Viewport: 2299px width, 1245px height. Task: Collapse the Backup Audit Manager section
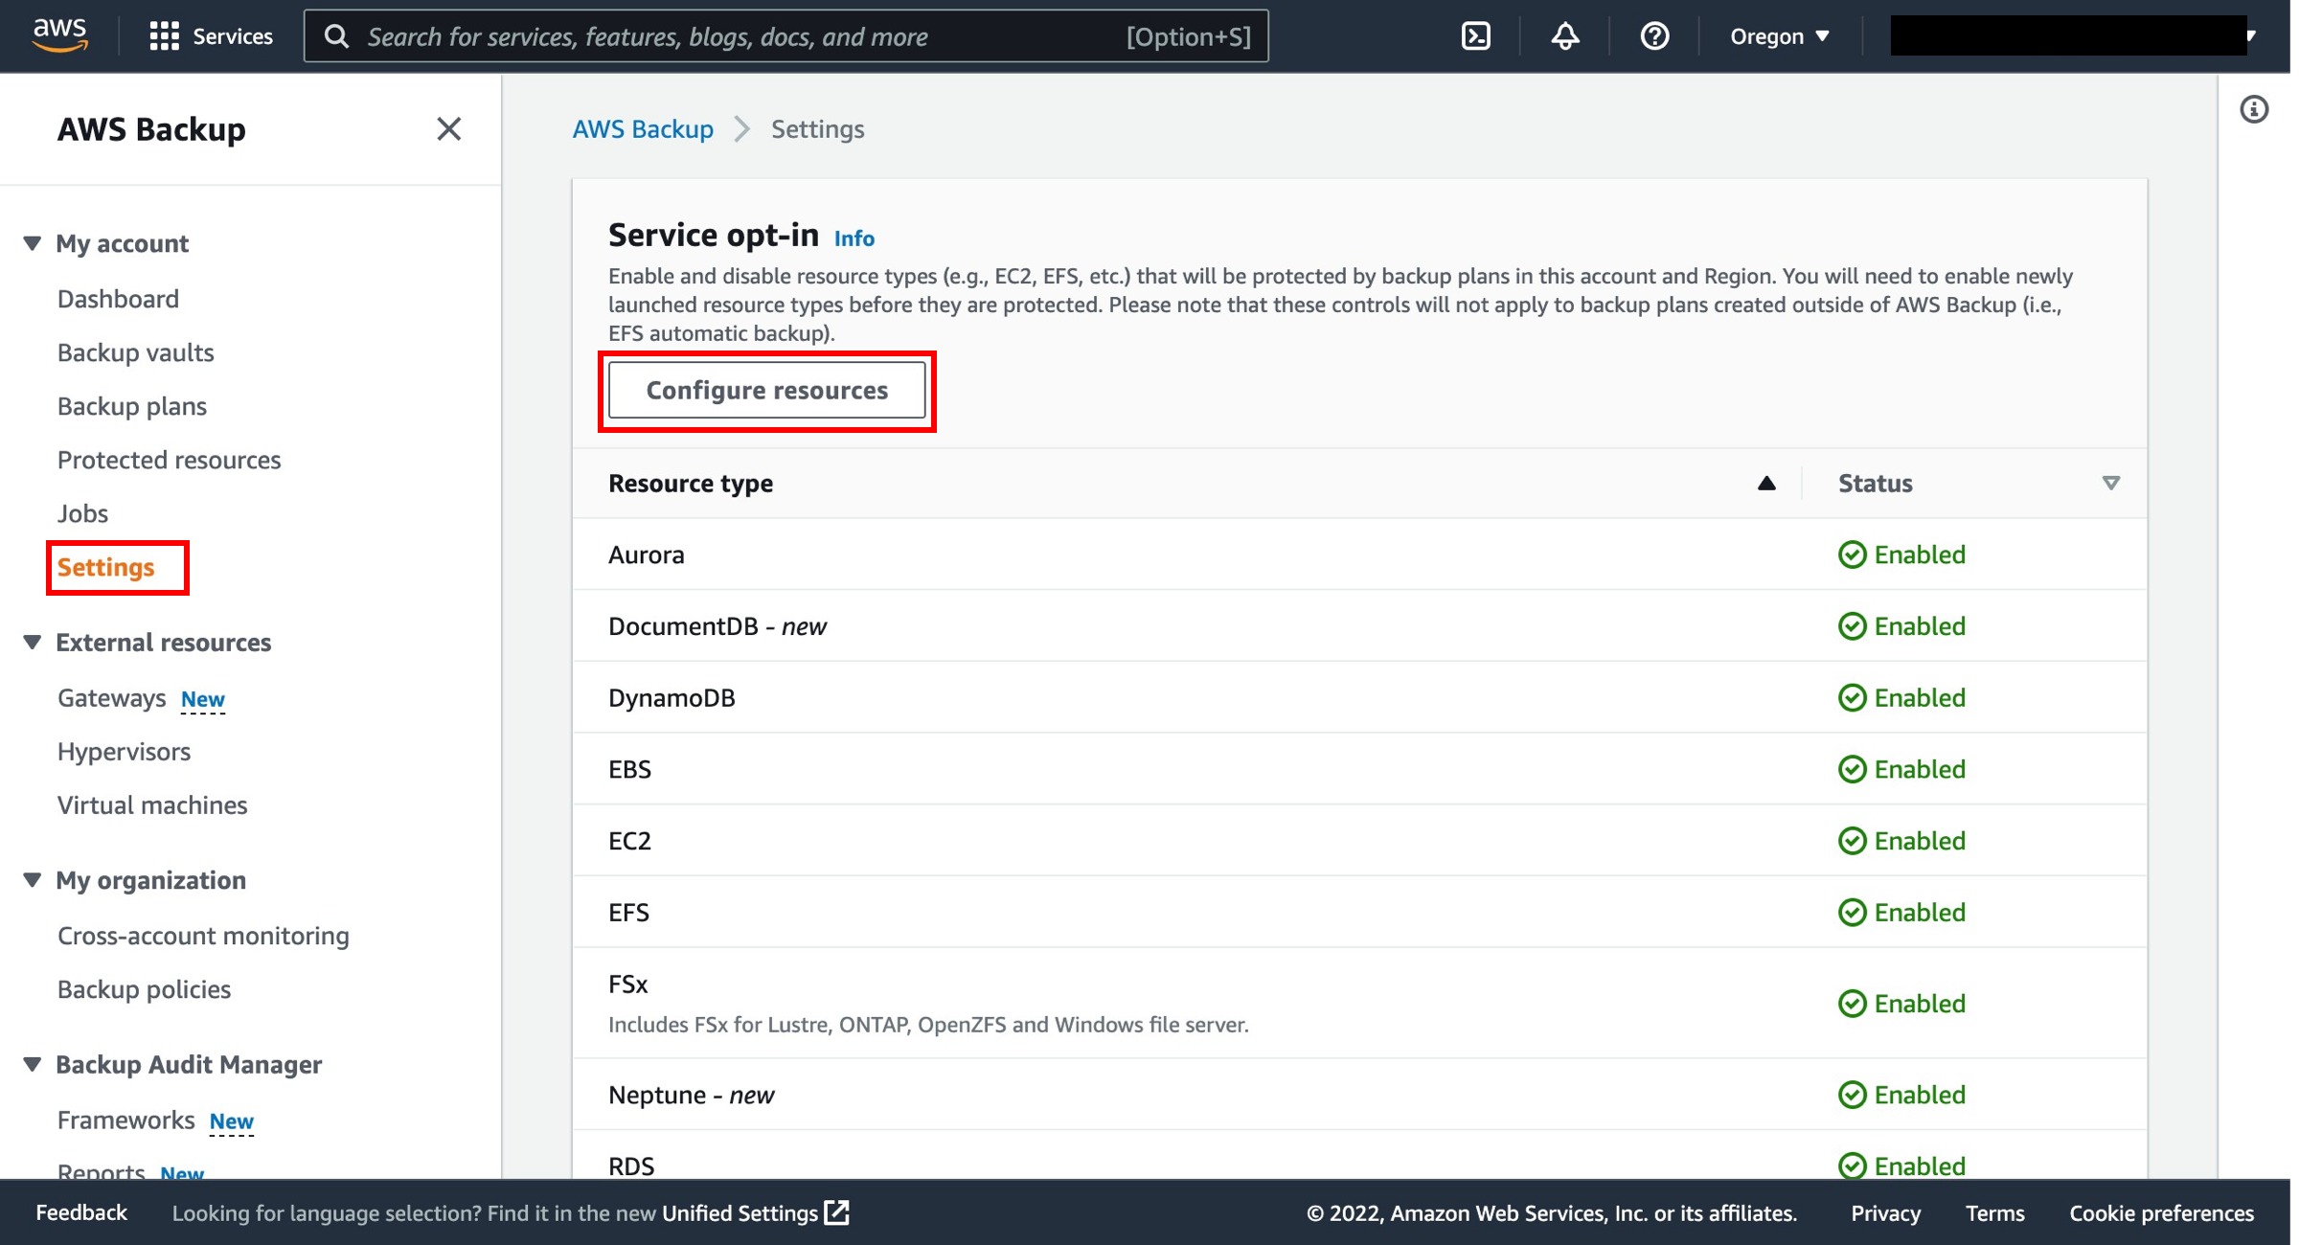(33, 1064)
